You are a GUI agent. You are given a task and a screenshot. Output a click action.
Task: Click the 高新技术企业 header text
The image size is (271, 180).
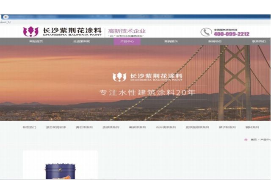tap(127, 31)
